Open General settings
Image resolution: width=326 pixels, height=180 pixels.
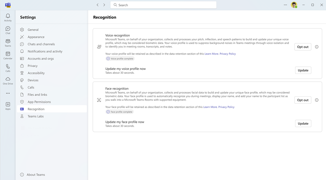coord(52,30)
